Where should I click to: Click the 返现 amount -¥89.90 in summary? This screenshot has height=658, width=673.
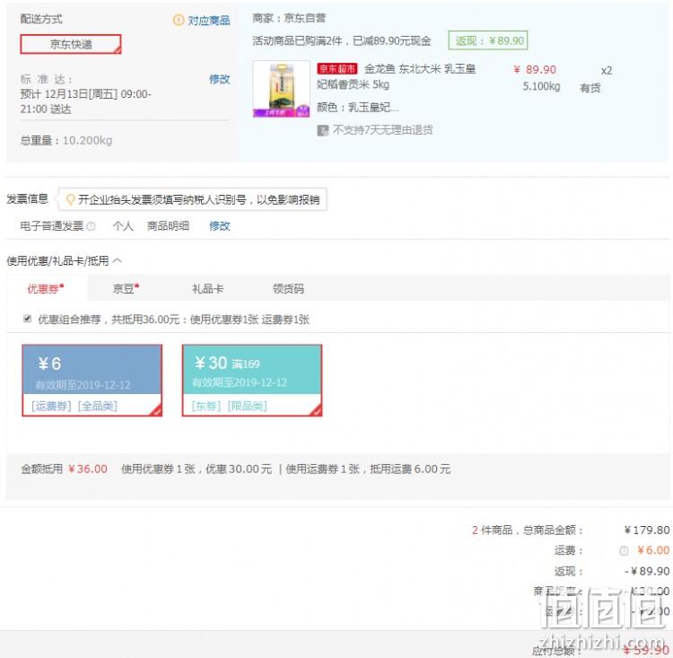click(x=646, y=571)
